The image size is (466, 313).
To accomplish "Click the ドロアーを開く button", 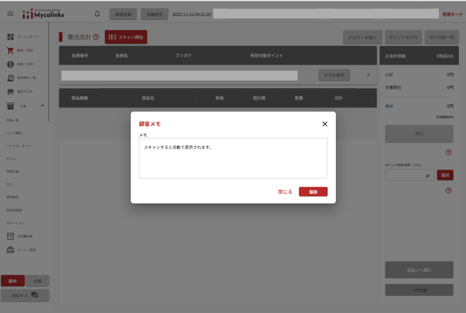I will [x=362, y=38].
